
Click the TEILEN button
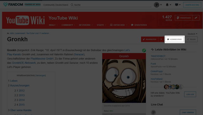191,39
